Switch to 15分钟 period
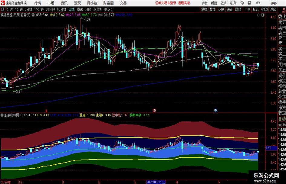This screenshot has height=184, width=286. [39, 9]
